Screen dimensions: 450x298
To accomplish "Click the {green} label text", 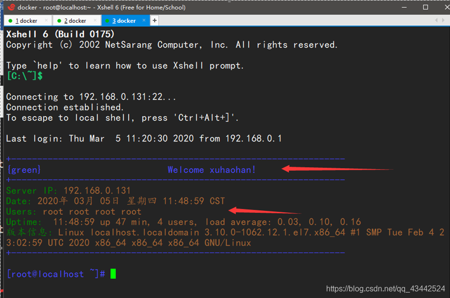I will 24,170.
